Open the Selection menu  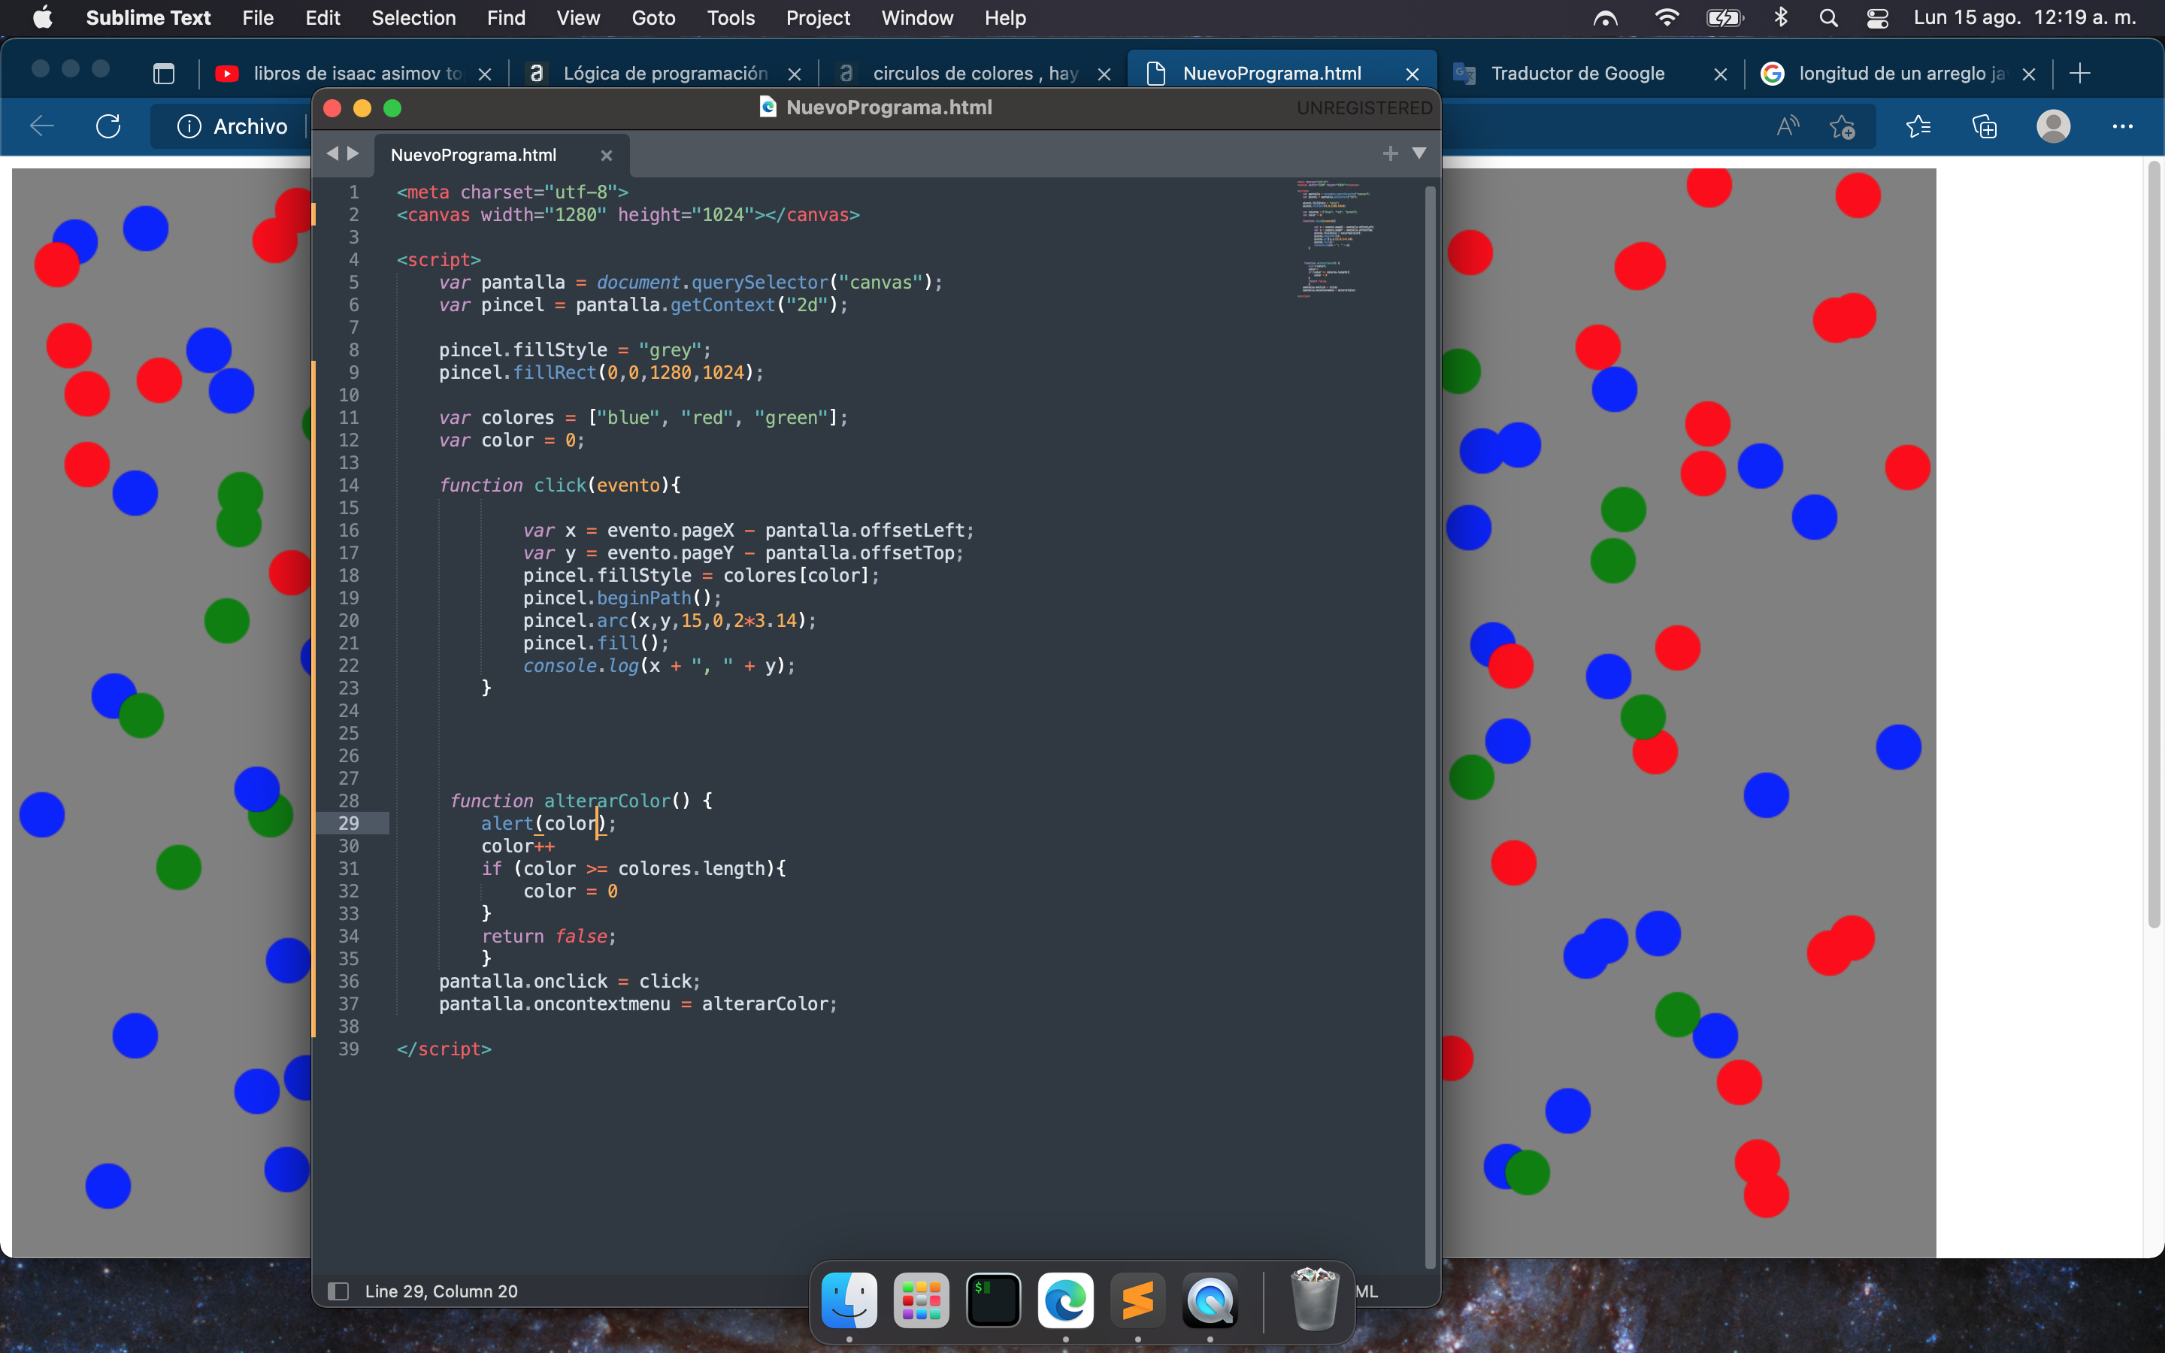click(413, 18)
